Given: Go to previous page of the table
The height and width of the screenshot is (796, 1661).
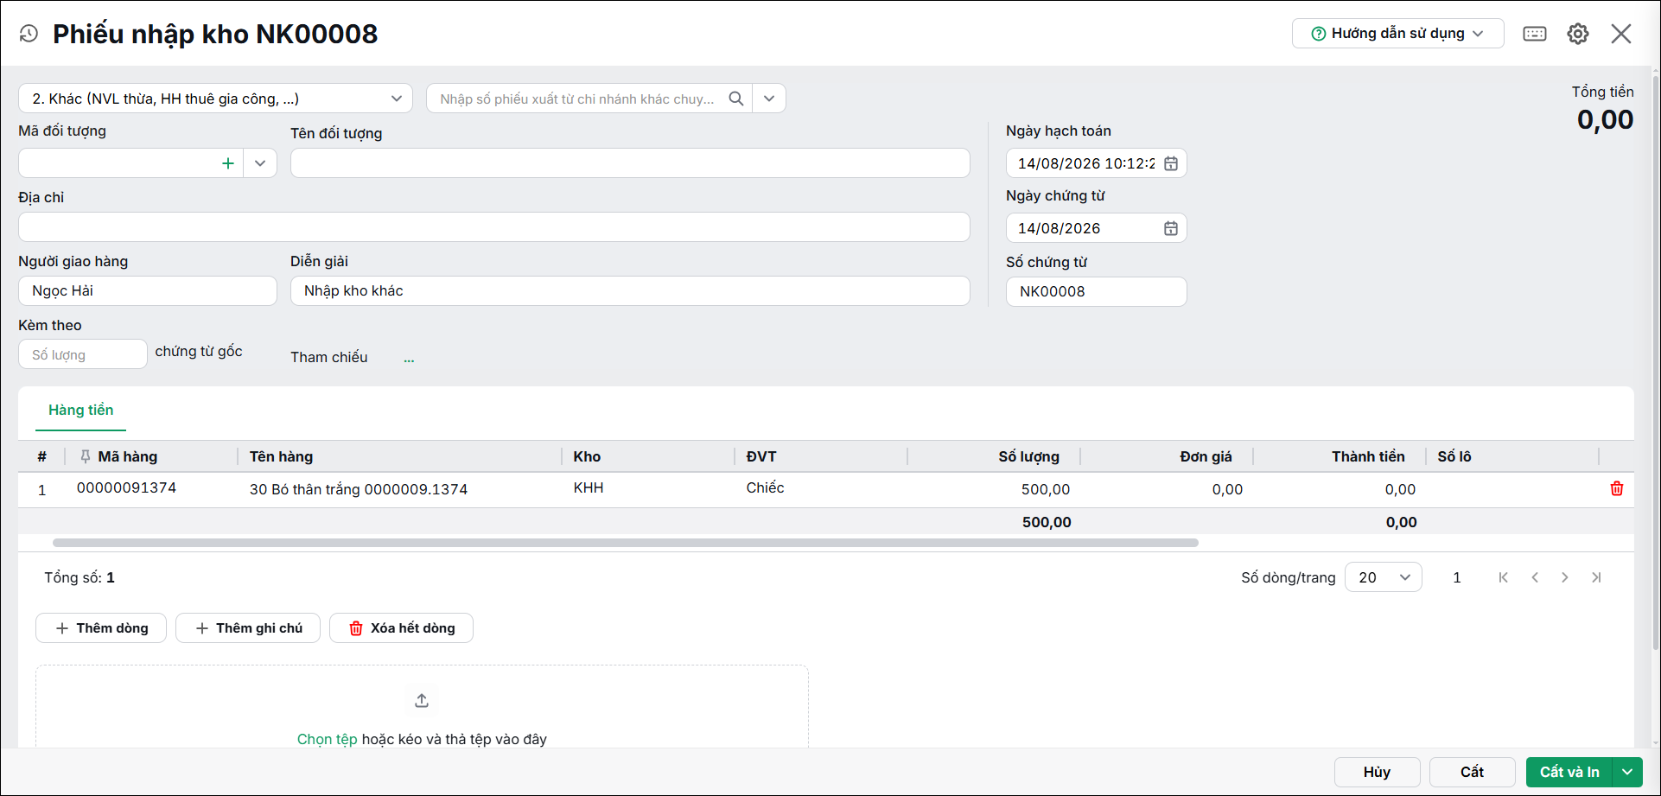Looking at the screenshot, I should [x=1535, y=577].
